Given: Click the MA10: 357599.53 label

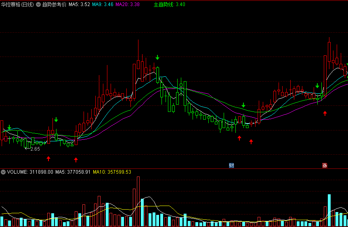Looking at the screenshot, I should (112, 172).
